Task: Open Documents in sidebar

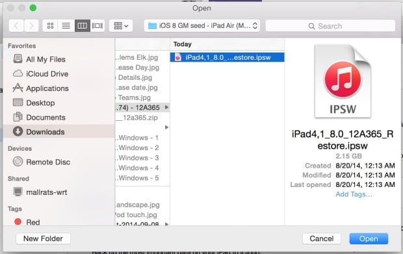Action: click(59, 118)
